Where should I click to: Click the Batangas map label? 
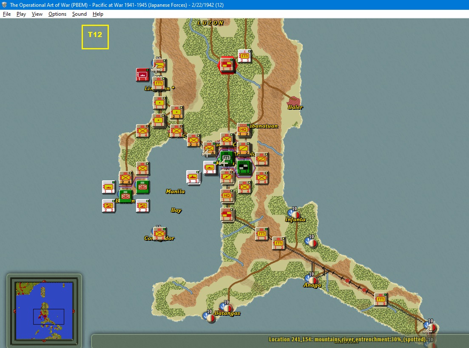[x=227, y=313]
